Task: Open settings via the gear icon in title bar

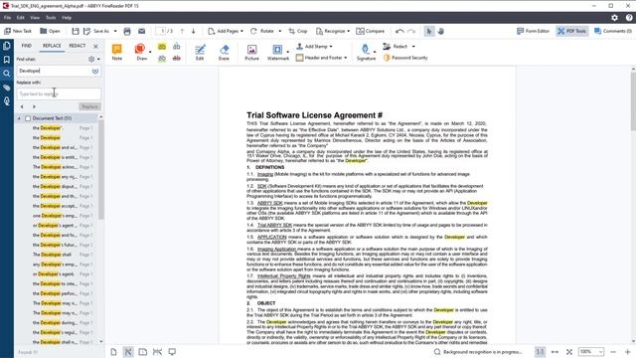Action: (x=614, y=18)
